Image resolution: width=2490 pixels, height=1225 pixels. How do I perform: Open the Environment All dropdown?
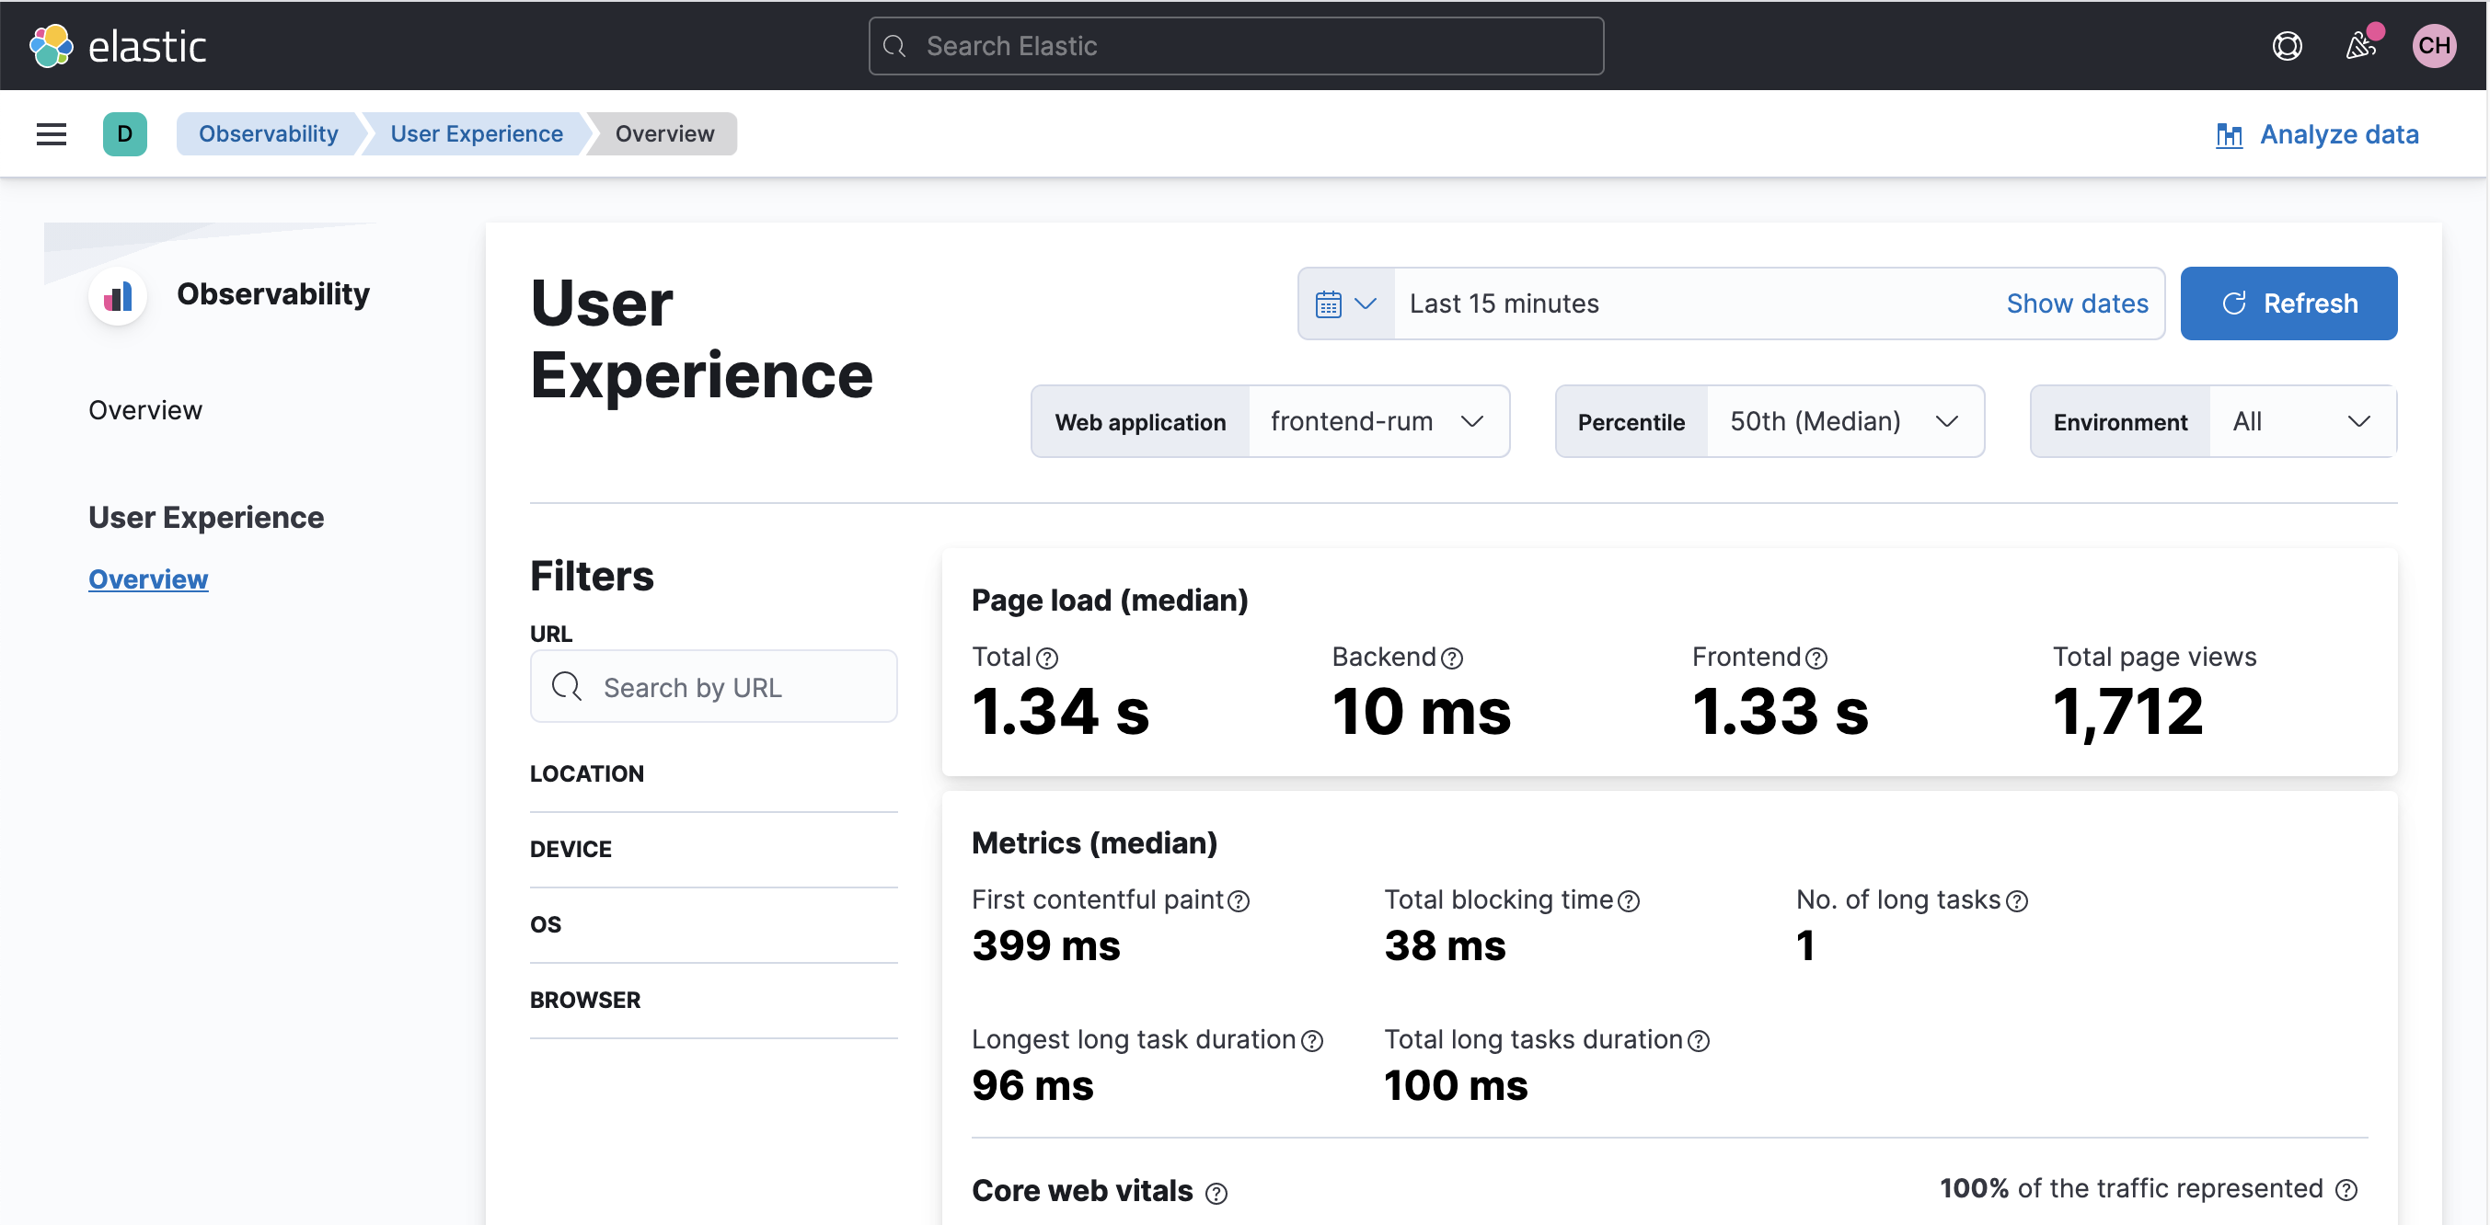[x=2300, y=421]
